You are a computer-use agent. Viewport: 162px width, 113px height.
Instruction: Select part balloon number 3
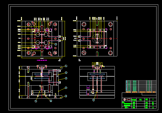(66, 78)
